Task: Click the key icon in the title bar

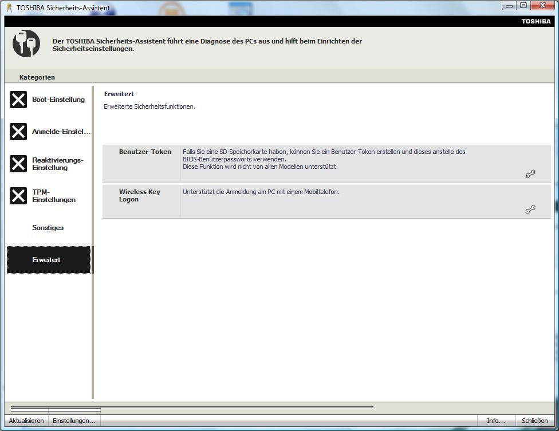Action: pyautogui.click(x=9, y=7)
